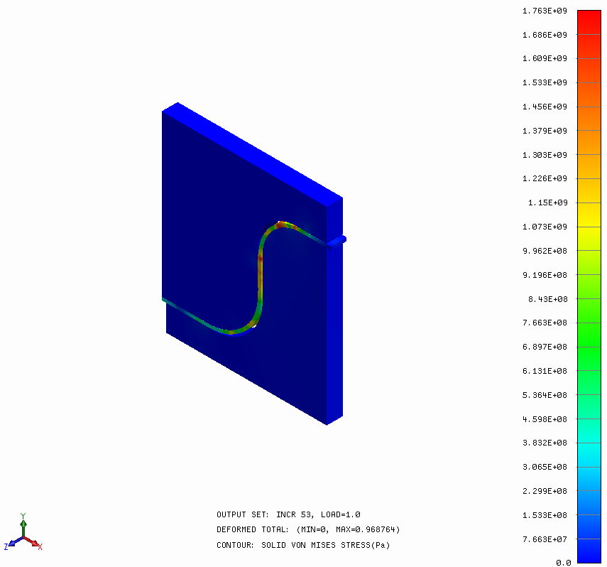Click legend value 3.065E+08
The height and width of the screenshot is (567, 607).
(545, 467)
